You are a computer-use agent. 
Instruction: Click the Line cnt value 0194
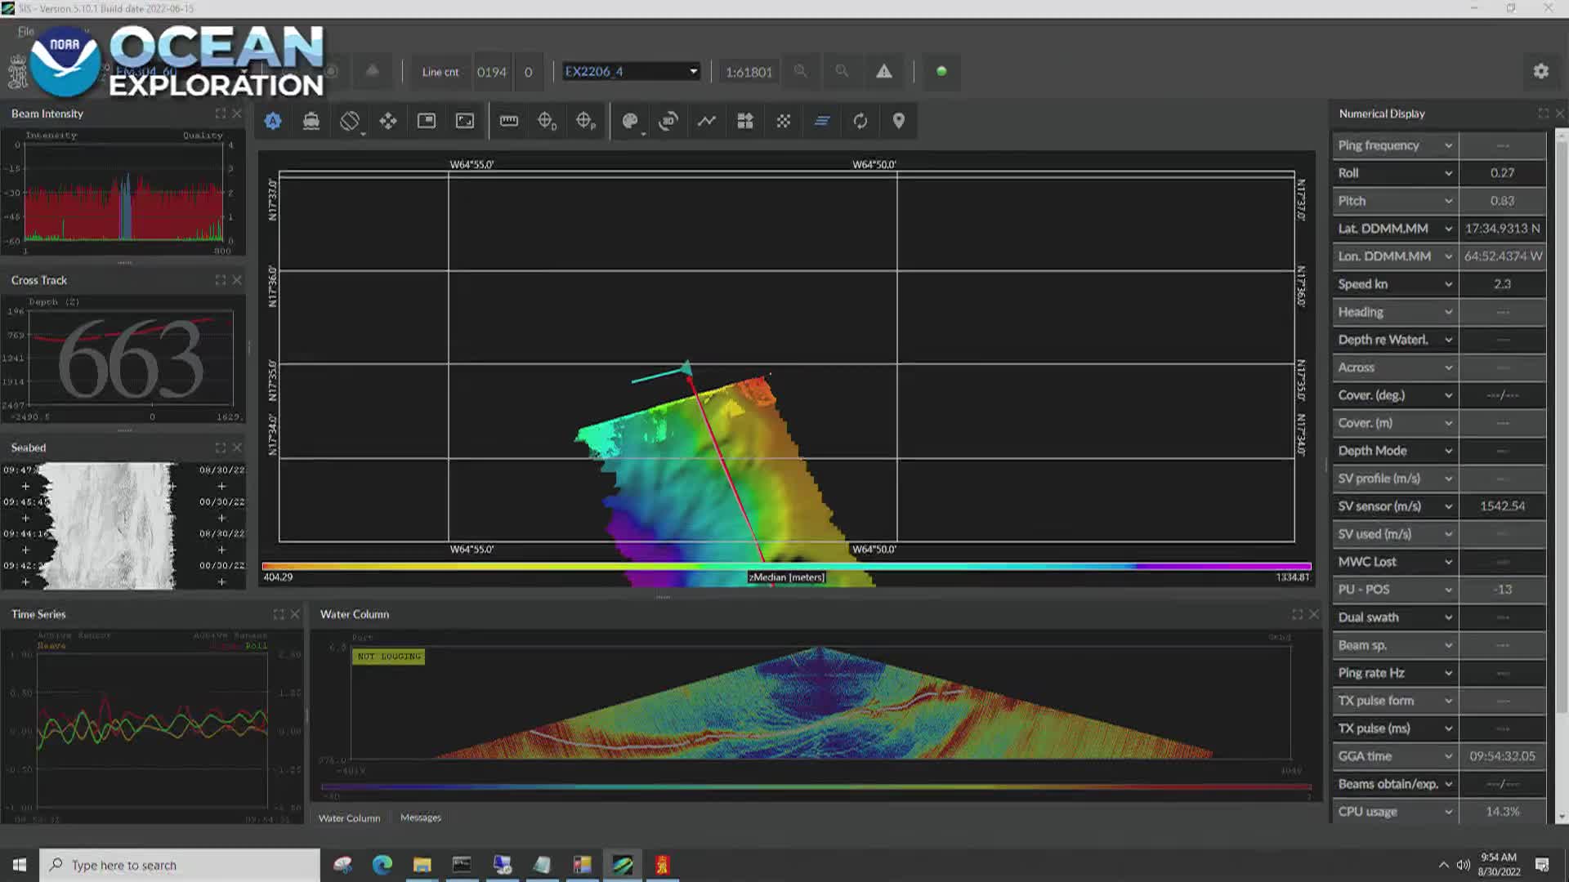(492, 72)
